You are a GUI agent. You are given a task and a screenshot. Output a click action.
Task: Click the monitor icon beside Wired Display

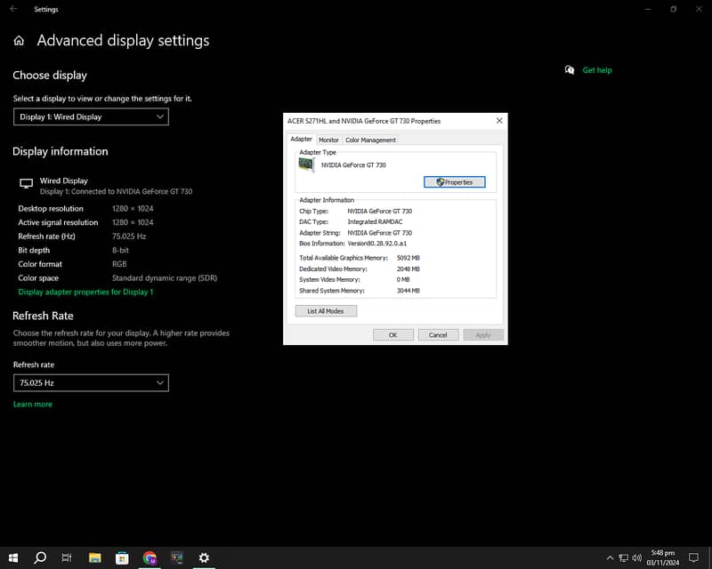pyautogui.click(x=27, y=183)
